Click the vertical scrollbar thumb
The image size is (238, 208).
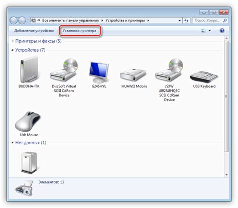pyautogui.click(x=226, y=96)
